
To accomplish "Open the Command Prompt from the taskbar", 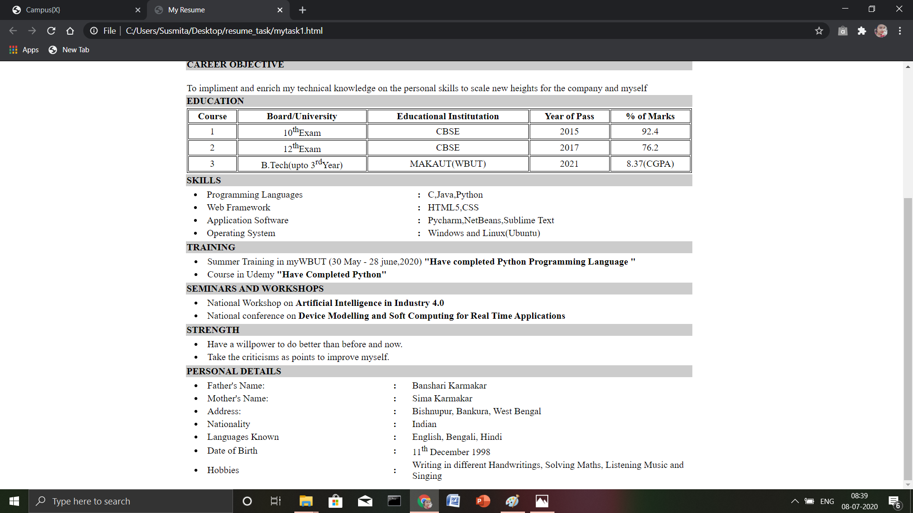I will click(394, 501).
